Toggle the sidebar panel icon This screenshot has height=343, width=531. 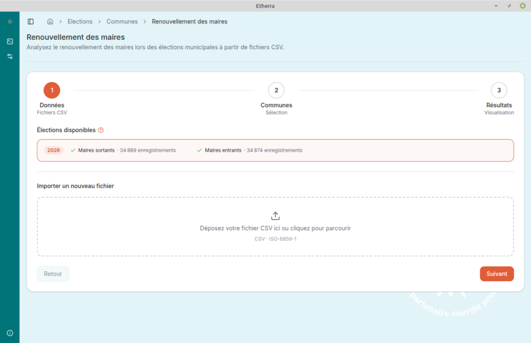click(x=31, y=22)
